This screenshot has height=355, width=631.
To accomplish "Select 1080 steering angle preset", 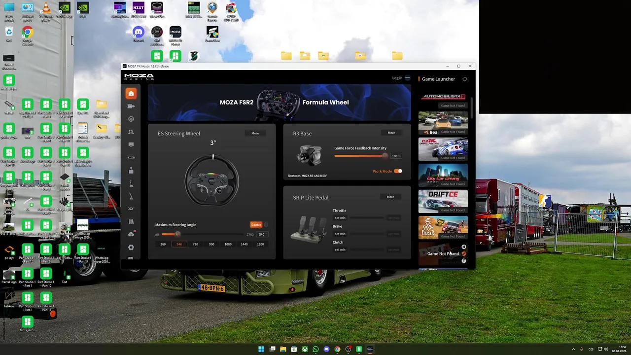I will pyautogui.click(x=228, y=244).
